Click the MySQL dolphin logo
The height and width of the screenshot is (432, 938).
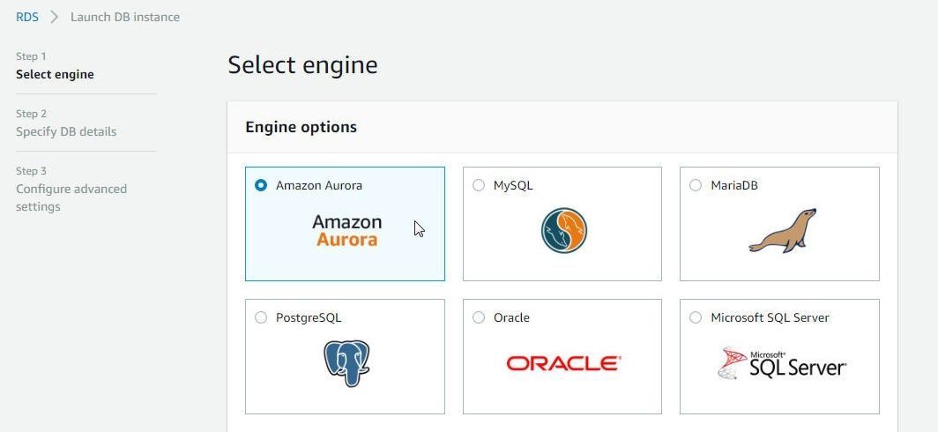tap(563, 230)
